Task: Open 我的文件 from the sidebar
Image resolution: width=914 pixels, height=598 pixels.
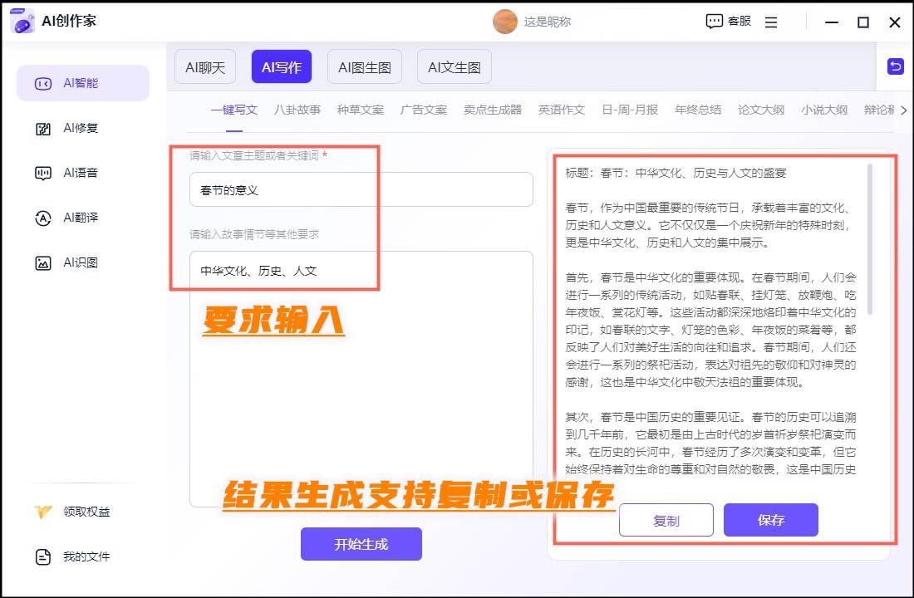Action: pos(43,556)
